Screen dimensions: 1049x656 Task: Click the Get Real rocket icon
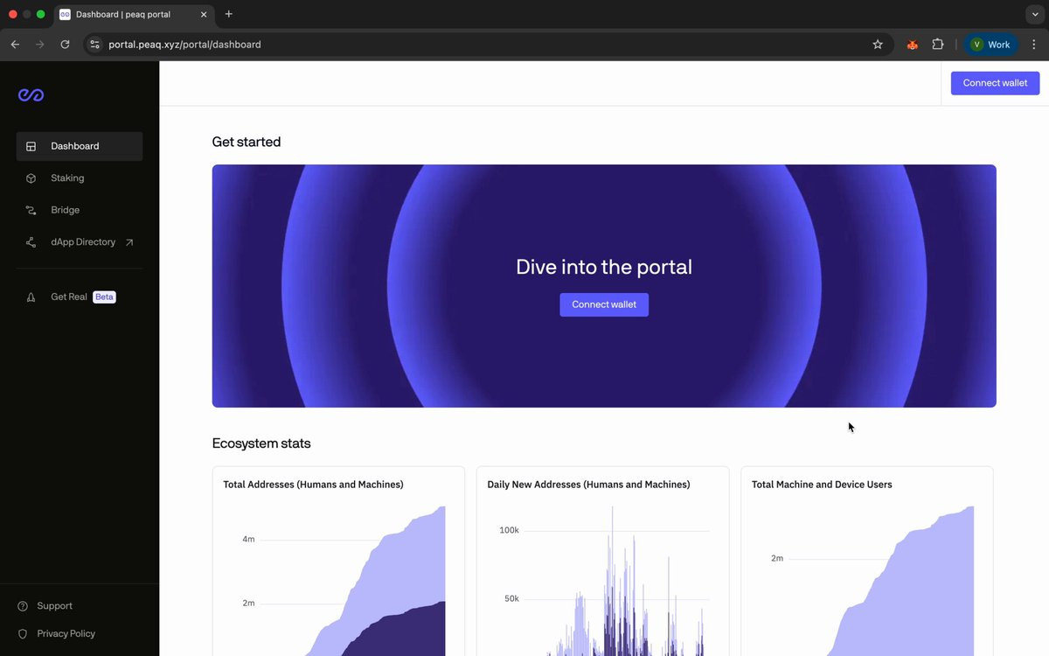31,297
